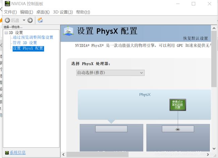
Task: Close the NVIDIA control panel window
Action: (x=210, y=4)
